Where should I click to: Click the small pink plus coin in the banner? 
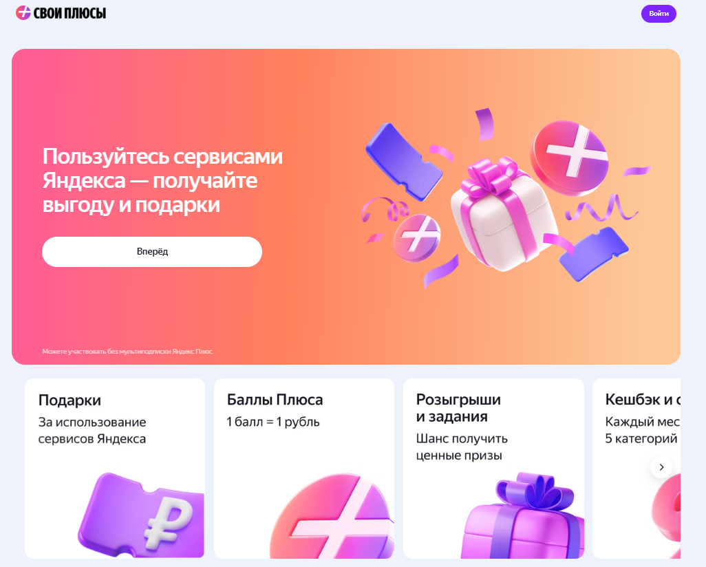[416, 237]
